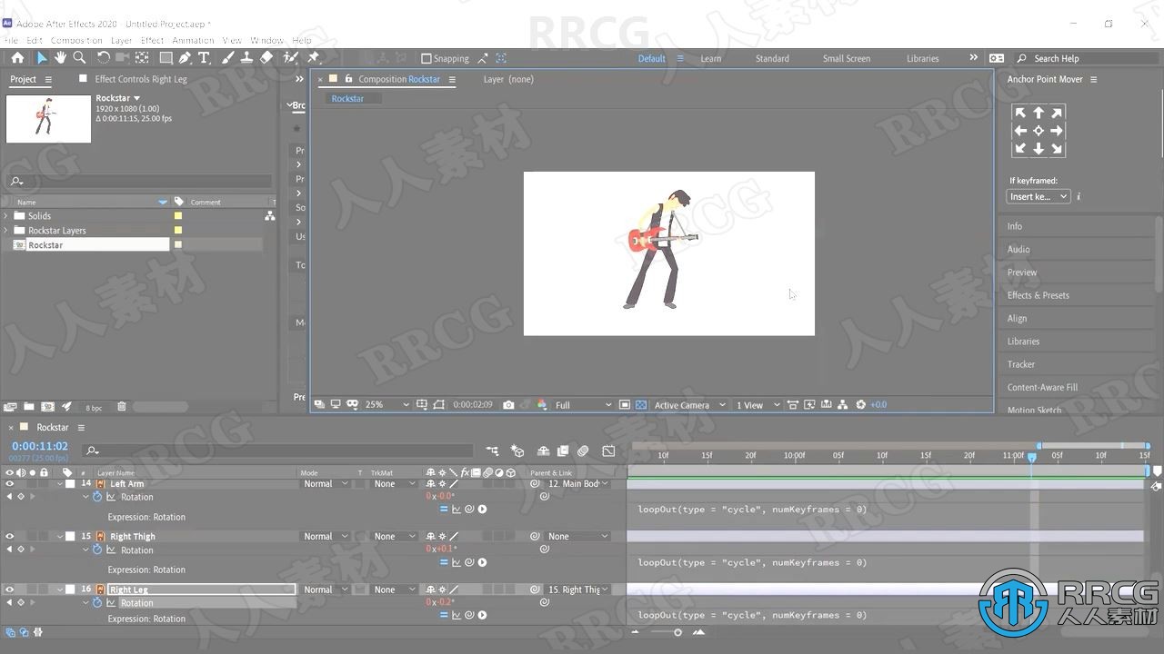The image size is (1164, 654).
Task: Toggle Right Thigh Rotation stopwatch
Action: tap(97, 550)
